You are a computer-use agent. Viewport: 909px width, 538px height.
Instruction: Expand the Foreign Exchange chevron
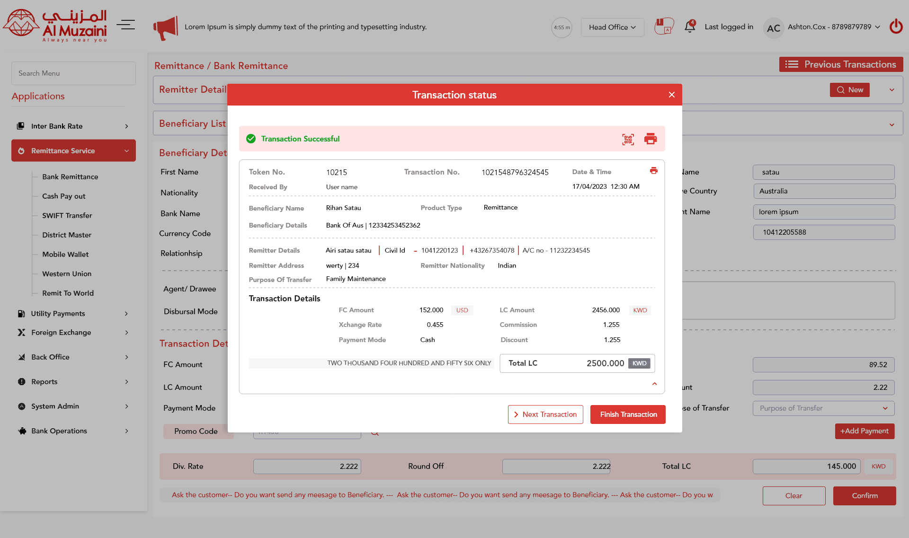click(126, 332)
